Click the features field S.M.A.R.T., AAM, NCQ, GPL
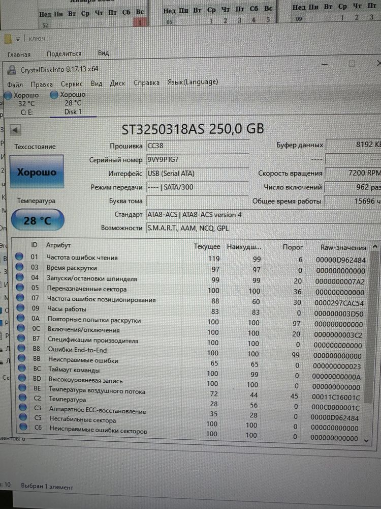This screenshot has width=381, height=509. point(264,228)
